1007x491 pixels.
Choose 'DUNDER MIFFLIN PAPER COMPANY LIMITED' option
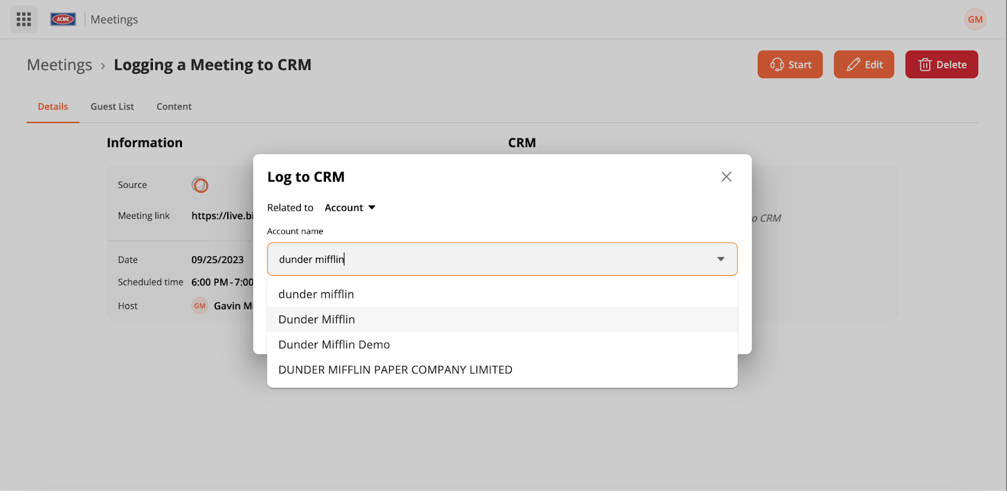[x=502, y=370]
